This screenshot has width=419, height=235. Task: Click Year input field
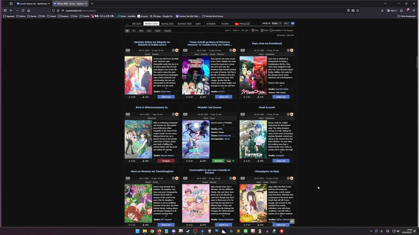pyautogui.click(x=286, y=23)
